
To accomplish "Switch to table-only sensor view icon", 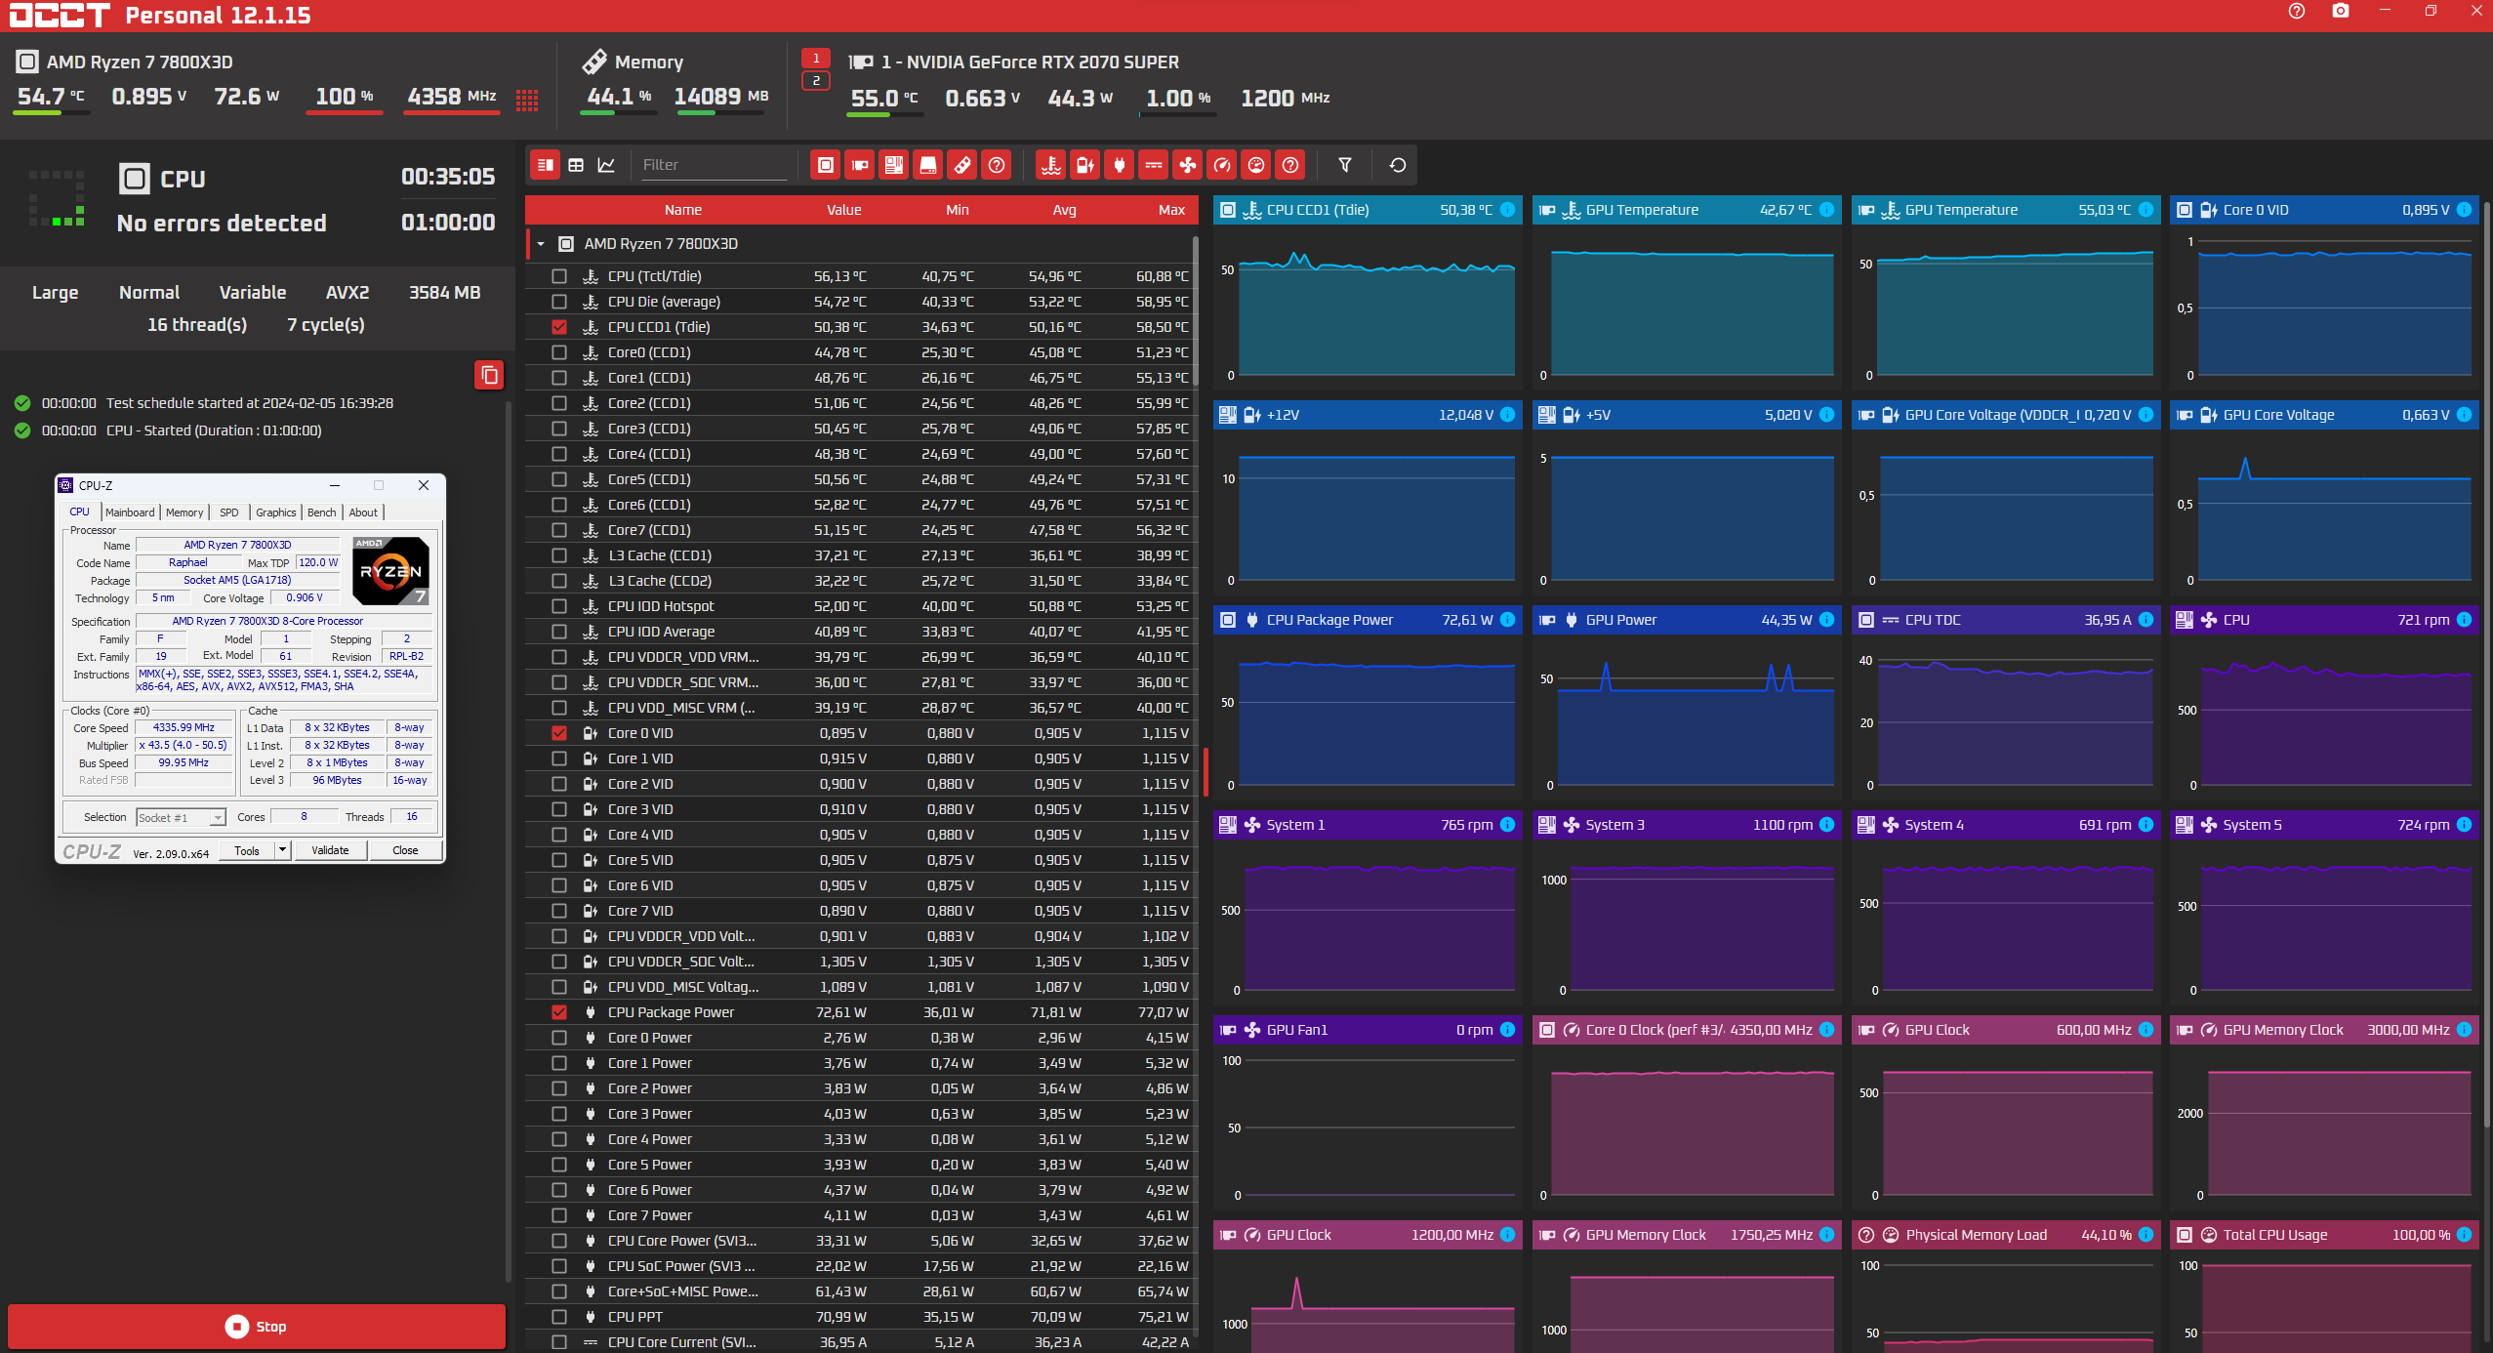I will click(x=576, y=165).
